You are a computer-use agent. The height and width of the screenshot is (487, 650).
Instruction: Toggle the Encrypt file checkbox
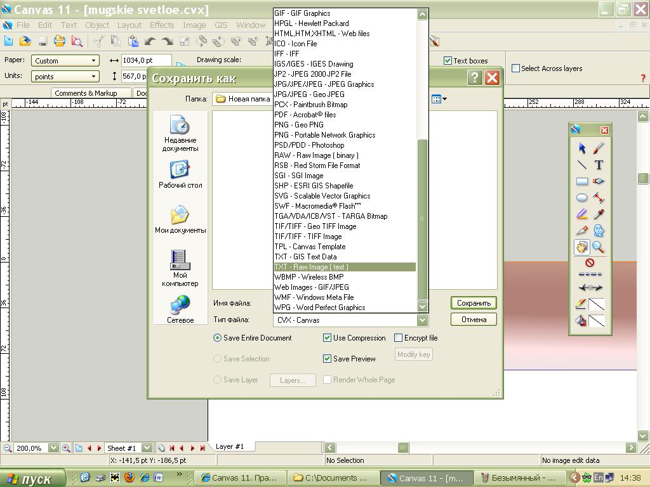[x=399, y=338]
